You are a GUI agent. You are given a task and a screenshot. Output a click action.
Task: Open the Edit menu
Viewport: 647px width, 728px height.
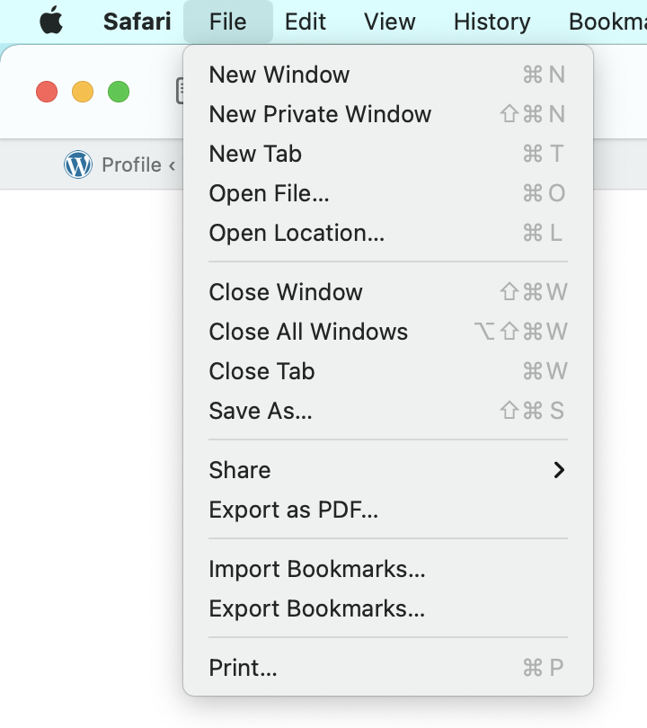coord(305,22)
